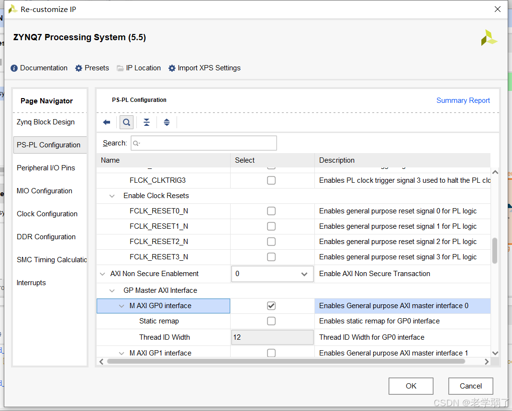Open AXI Non Secure Enablement dropdown

tap(272, 274)
